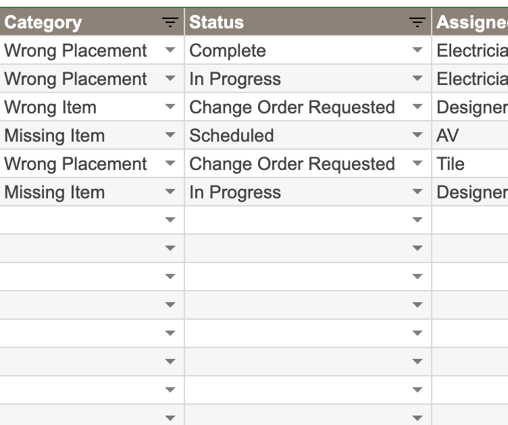Open category dropdown in first empty row
Screen dimensions: 508x425
point(170,220)
